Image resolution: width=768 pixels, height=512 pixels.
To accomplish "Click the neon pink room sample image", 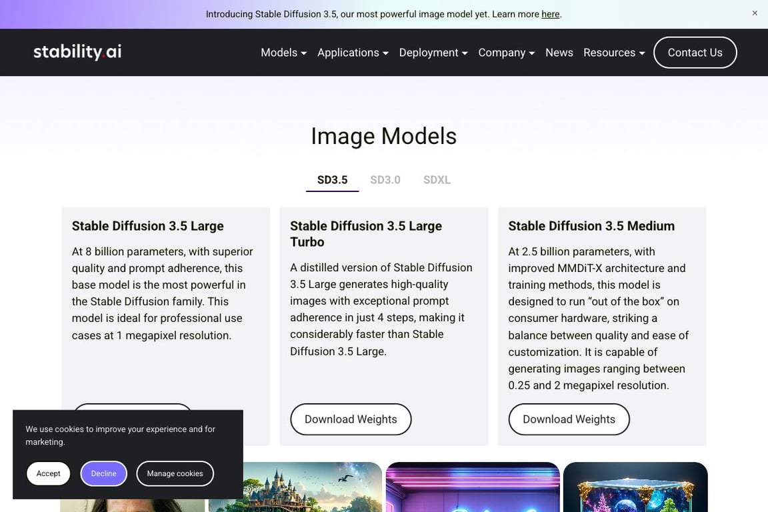I will pyautogui.click(x=473, y=487).
